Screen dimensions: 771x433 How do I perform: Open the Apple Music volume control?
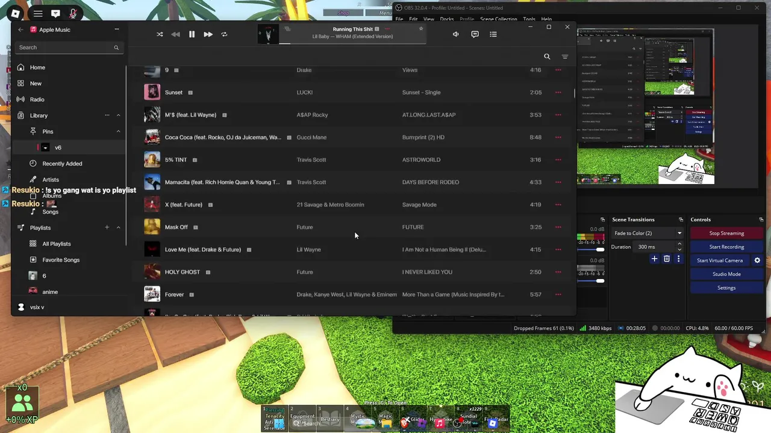click(455, 34)
